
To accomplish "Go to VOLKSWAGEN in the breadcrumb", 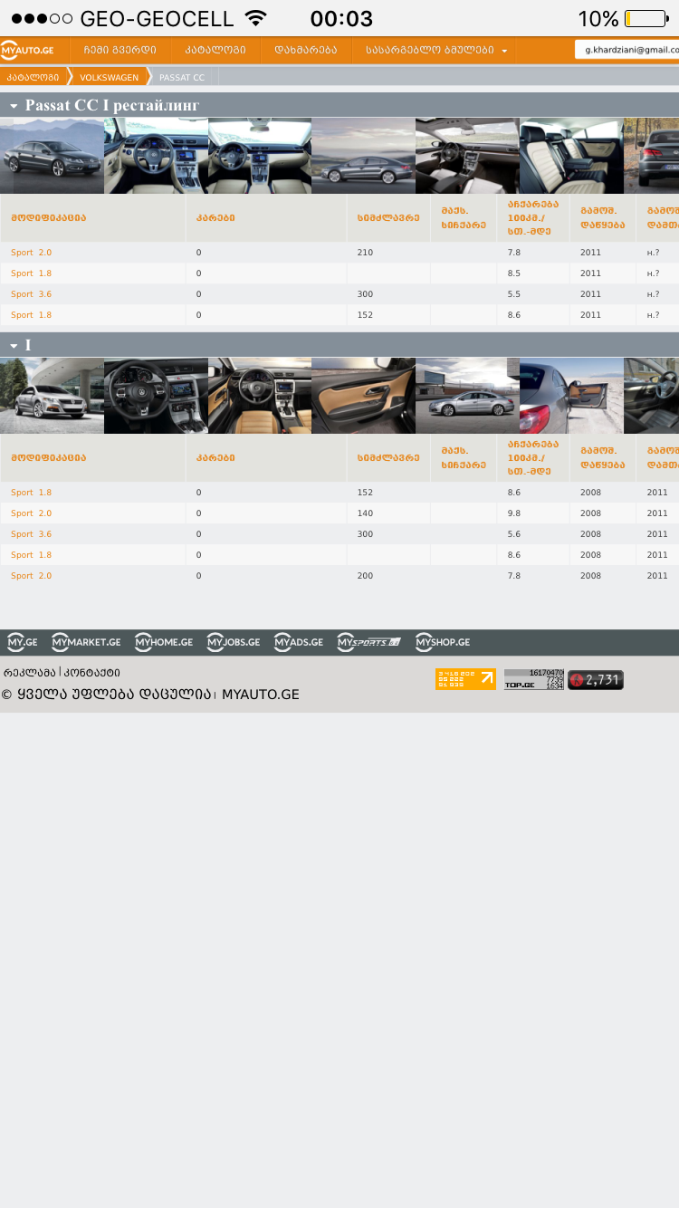I will (109, 78).
